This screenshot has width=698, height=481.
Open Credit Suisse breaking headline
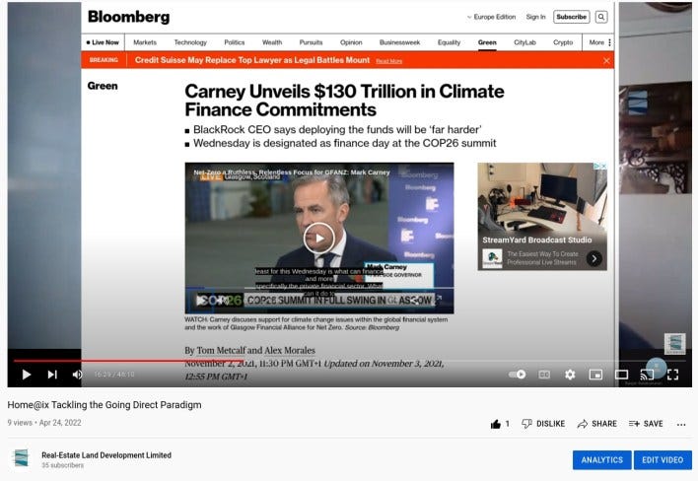(x=252, y=60)
